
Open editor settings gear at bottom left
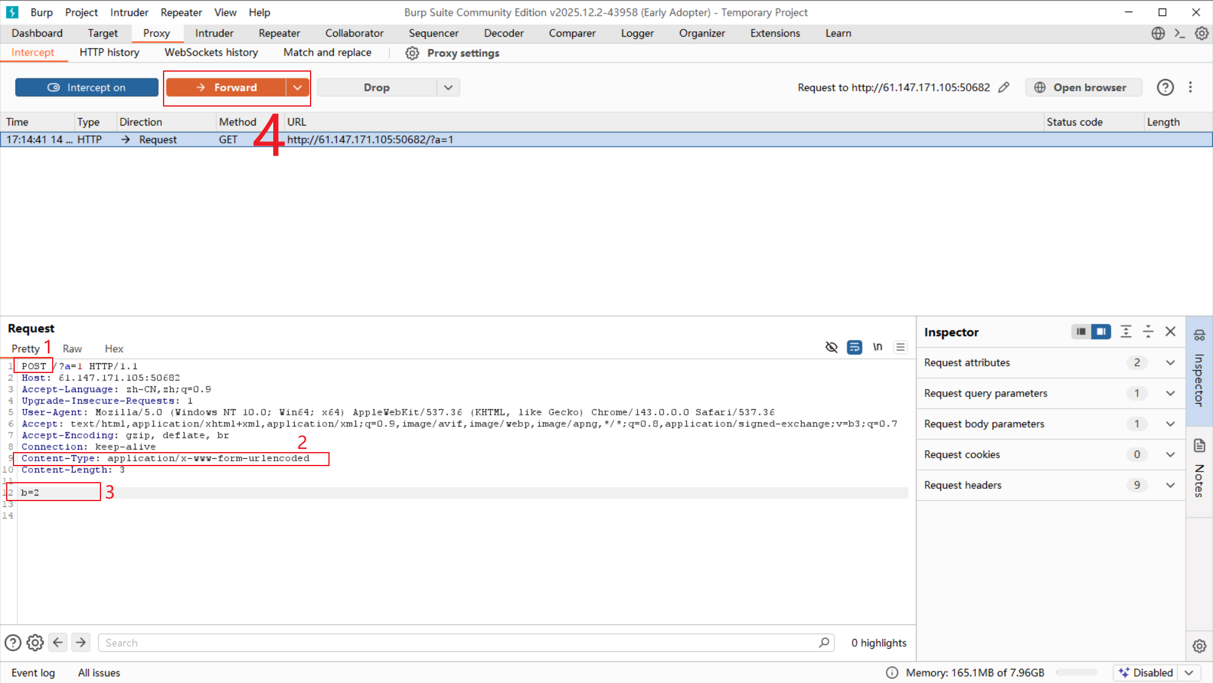click(x=35, y=643)
